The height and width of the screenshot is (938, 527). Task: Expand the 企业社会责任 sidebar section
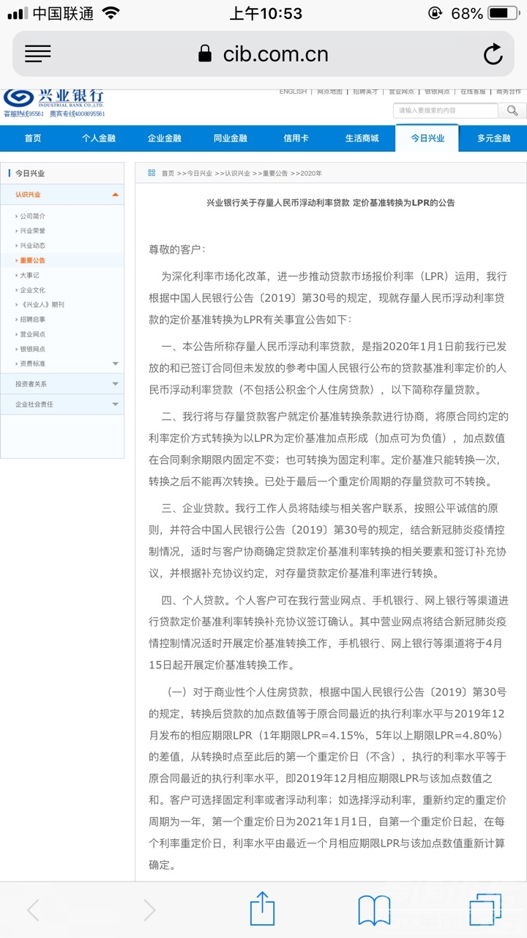[x=115, y=404]
